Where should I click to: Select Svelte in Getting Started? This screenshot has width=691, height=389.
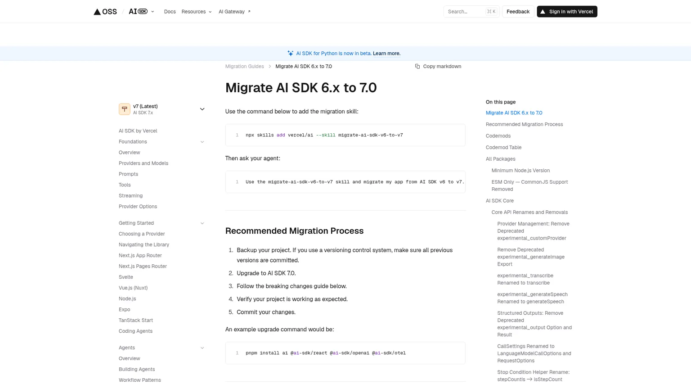pos(126,277)
